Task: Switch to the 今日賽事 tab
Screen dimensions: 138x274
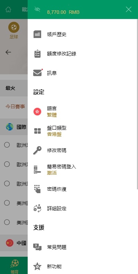Action: (x=15, y=107)
